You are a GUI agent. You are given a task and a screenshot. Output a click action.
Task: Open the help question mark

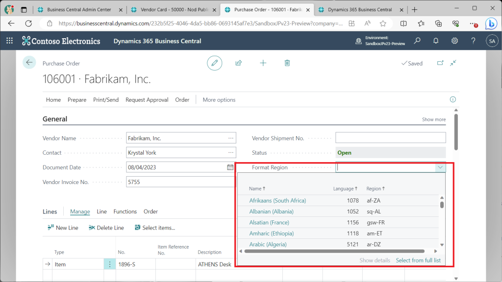(x=473, y=41)
